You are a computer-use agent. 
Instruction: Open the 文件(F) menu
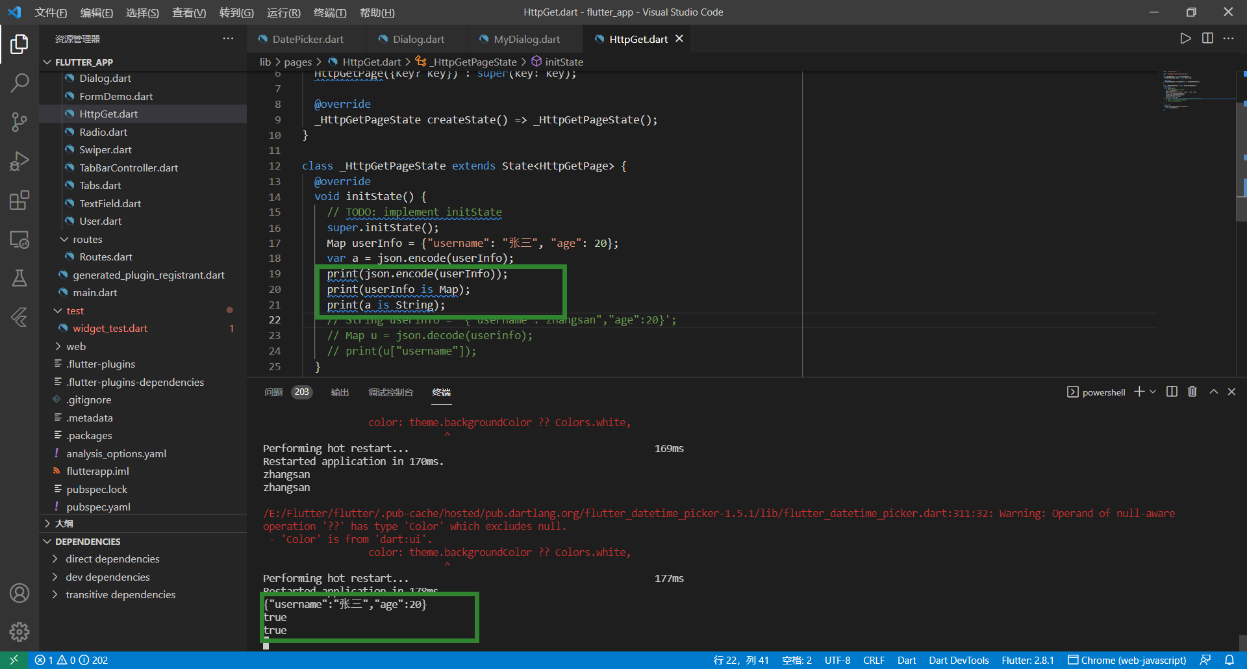[x=51, y=12]
